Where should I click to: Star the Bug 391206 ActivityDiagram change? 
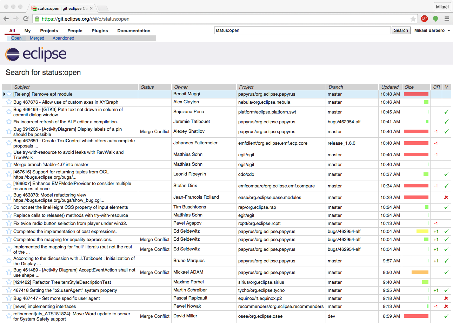click(x=9, y=131)
